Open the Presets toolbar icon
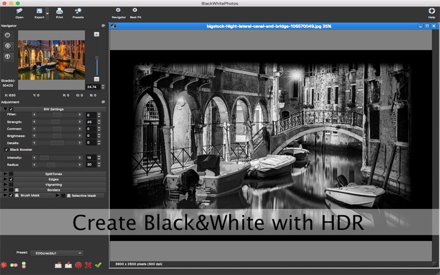440x275 pixels. tap(78, 13)
